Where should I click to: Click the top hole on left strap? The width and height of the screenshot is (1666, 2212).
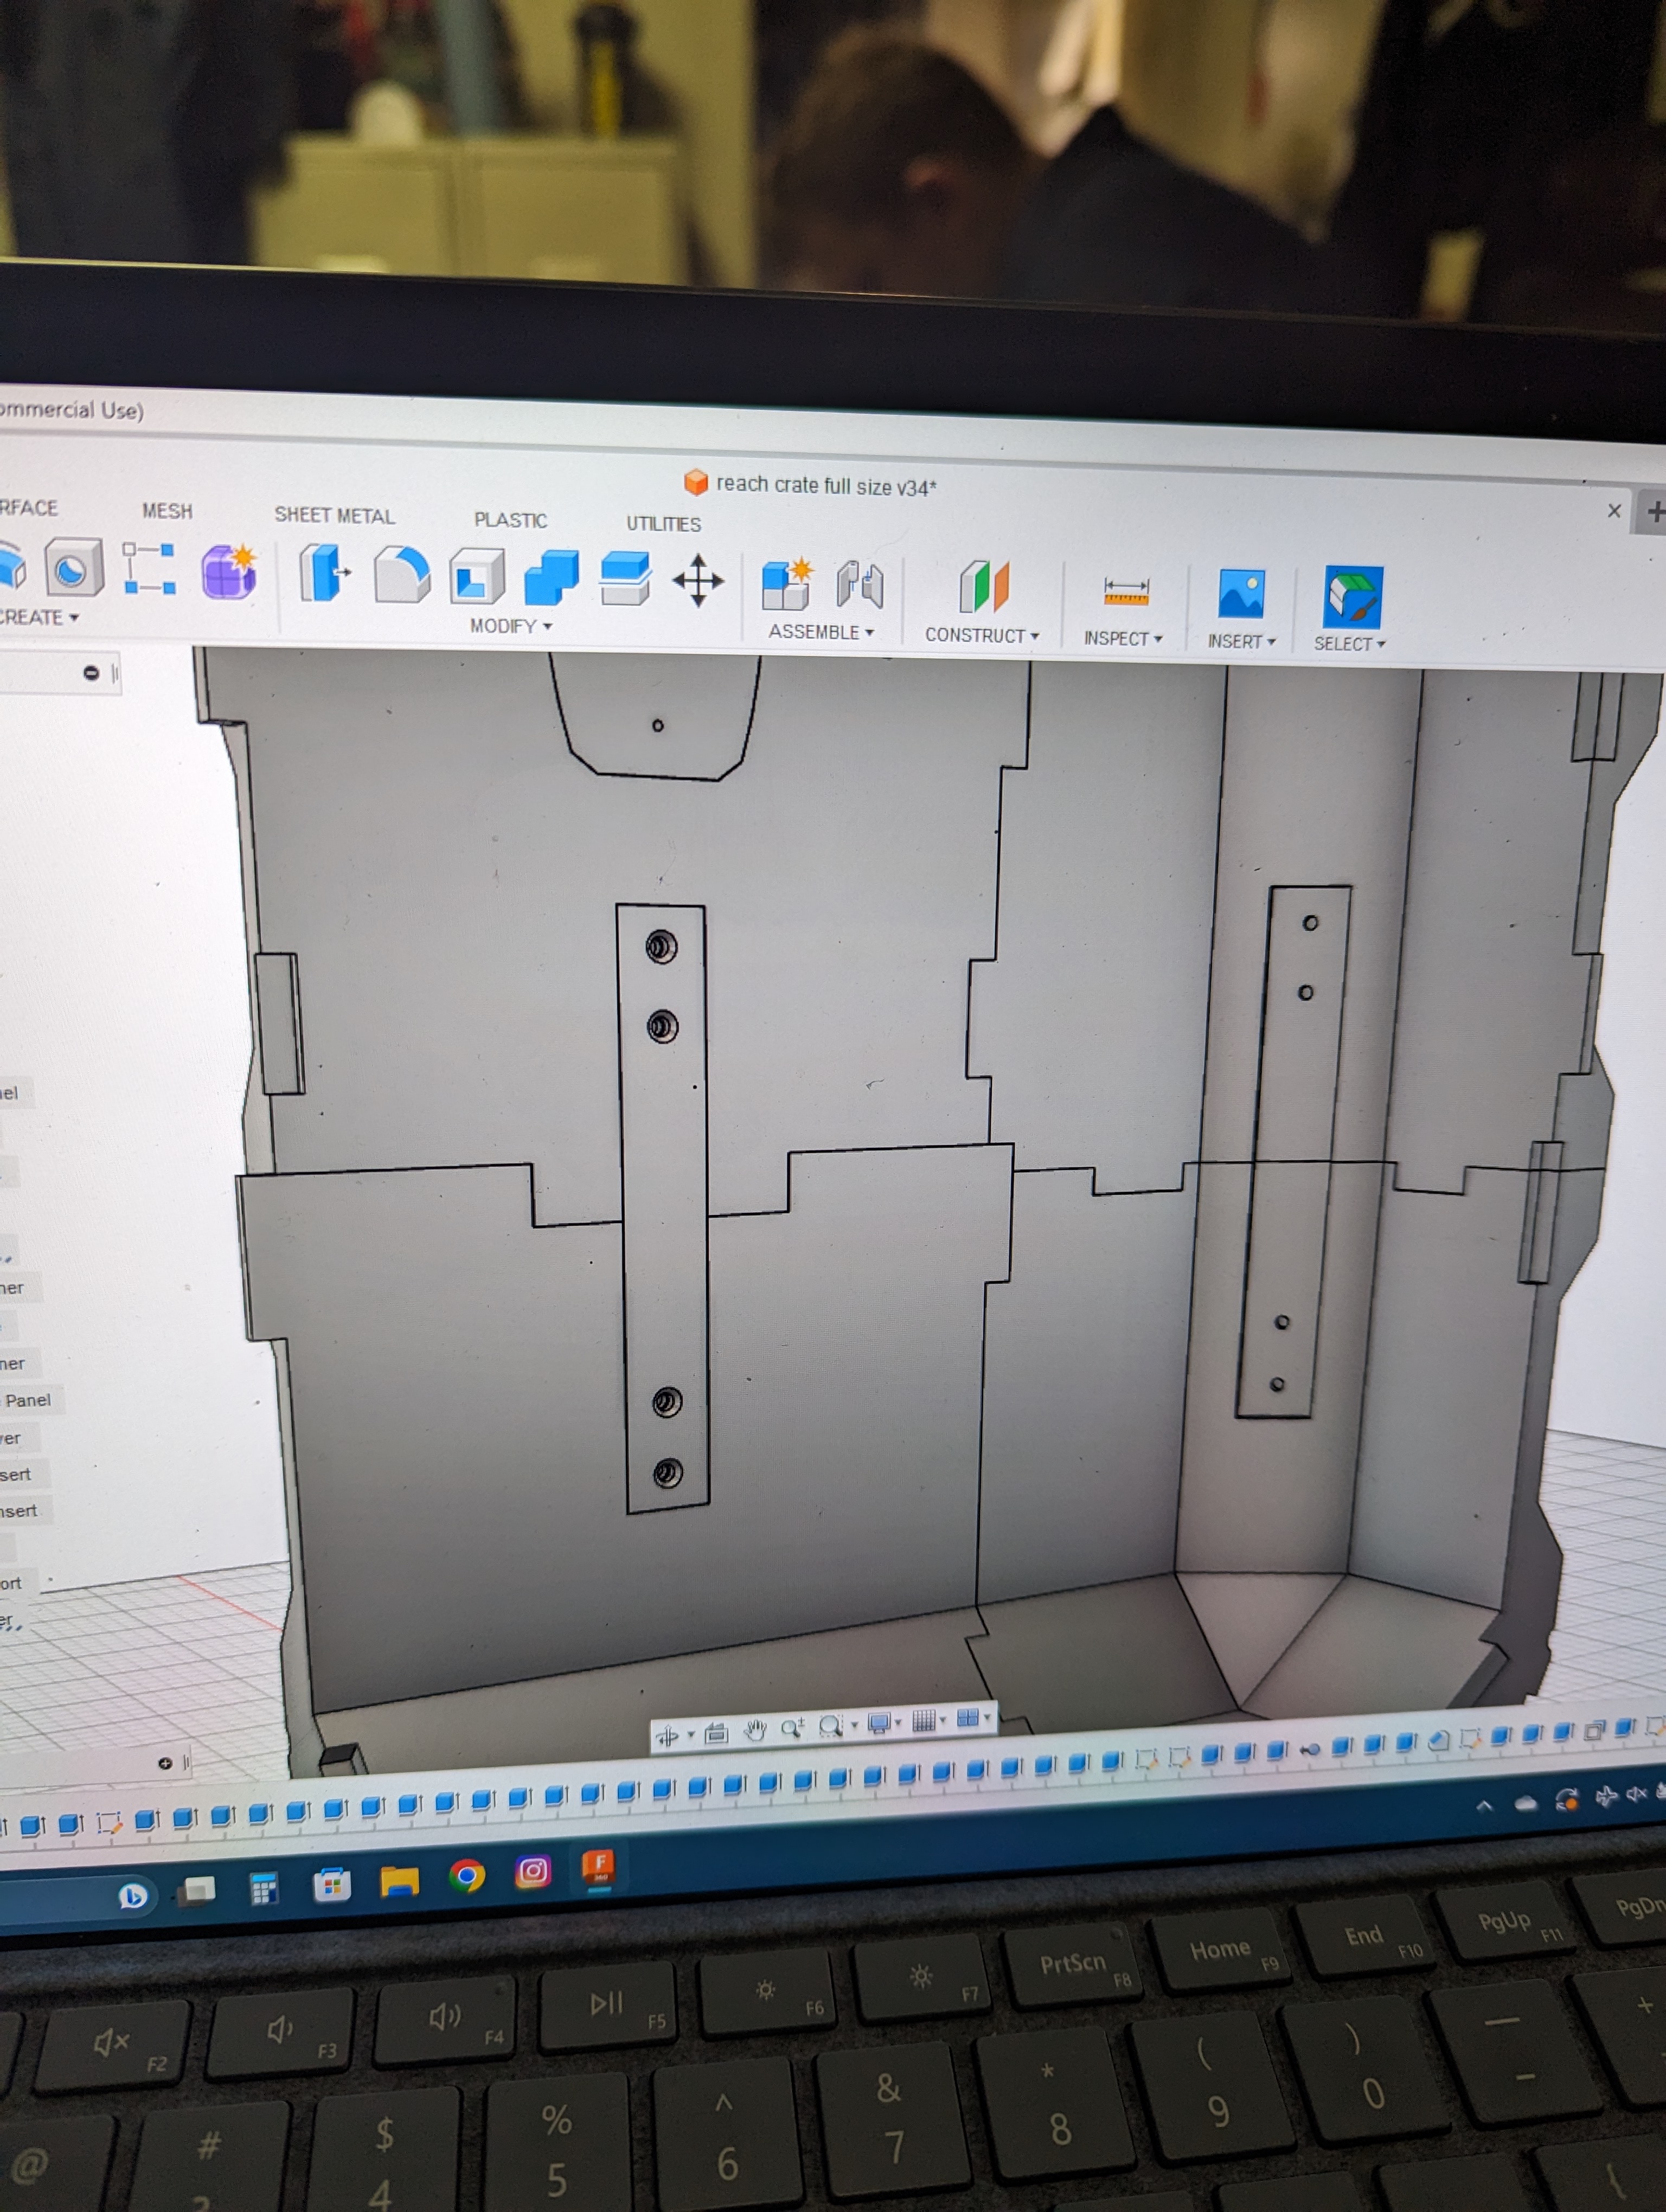point(661,946)
